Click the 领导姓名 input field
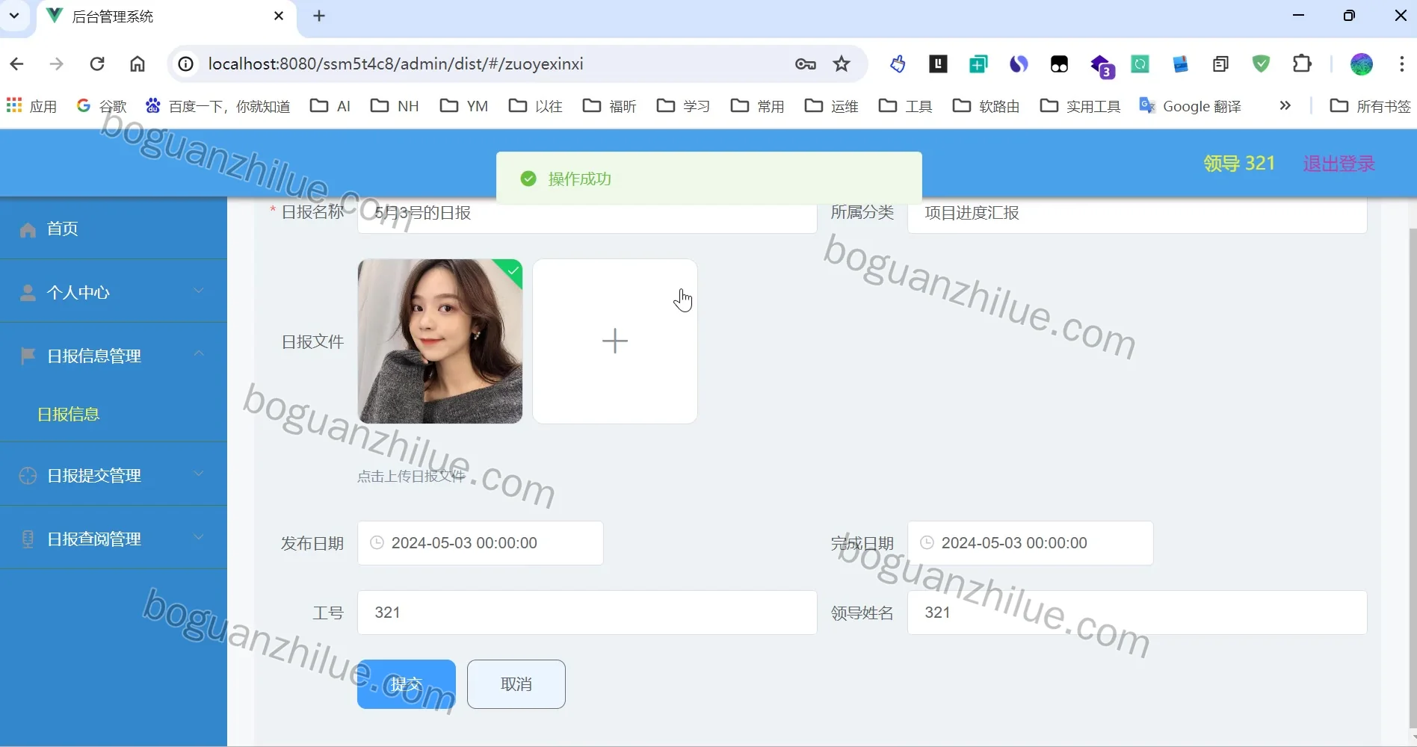The image size is (1417, 747). coord(1137,613)
